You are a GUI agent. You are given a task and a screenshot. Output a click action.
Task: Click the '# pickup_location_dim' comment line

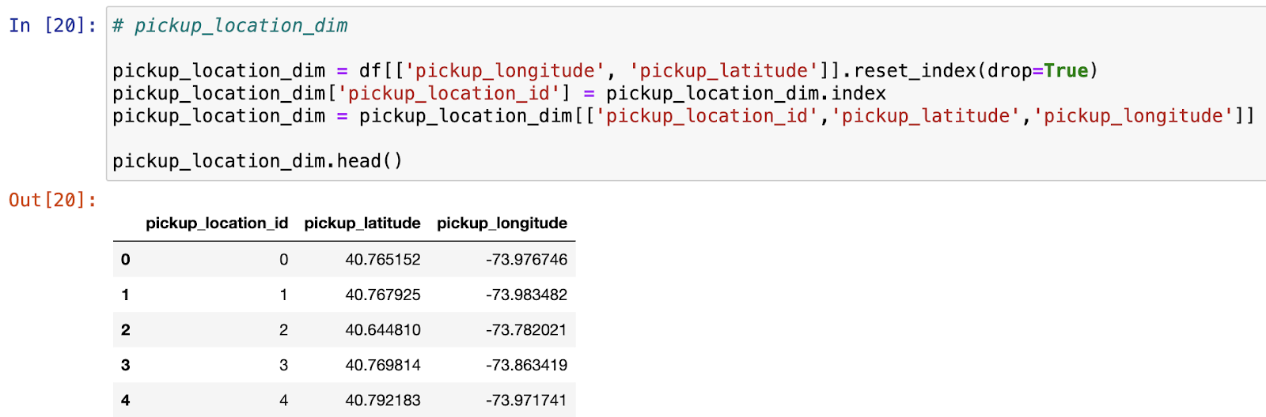point(229,25)
